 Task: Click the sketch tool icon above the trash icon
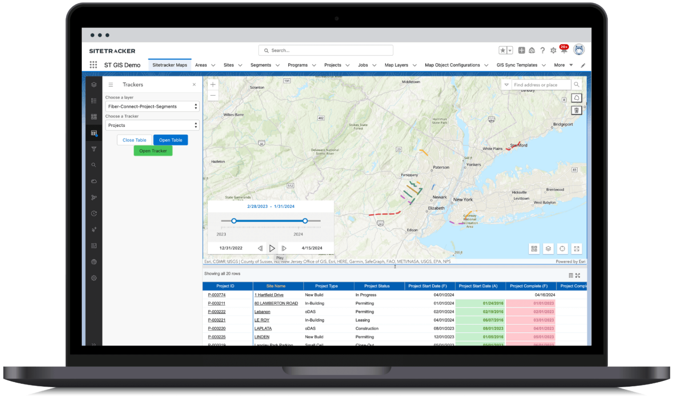click(x=576, y=98)
